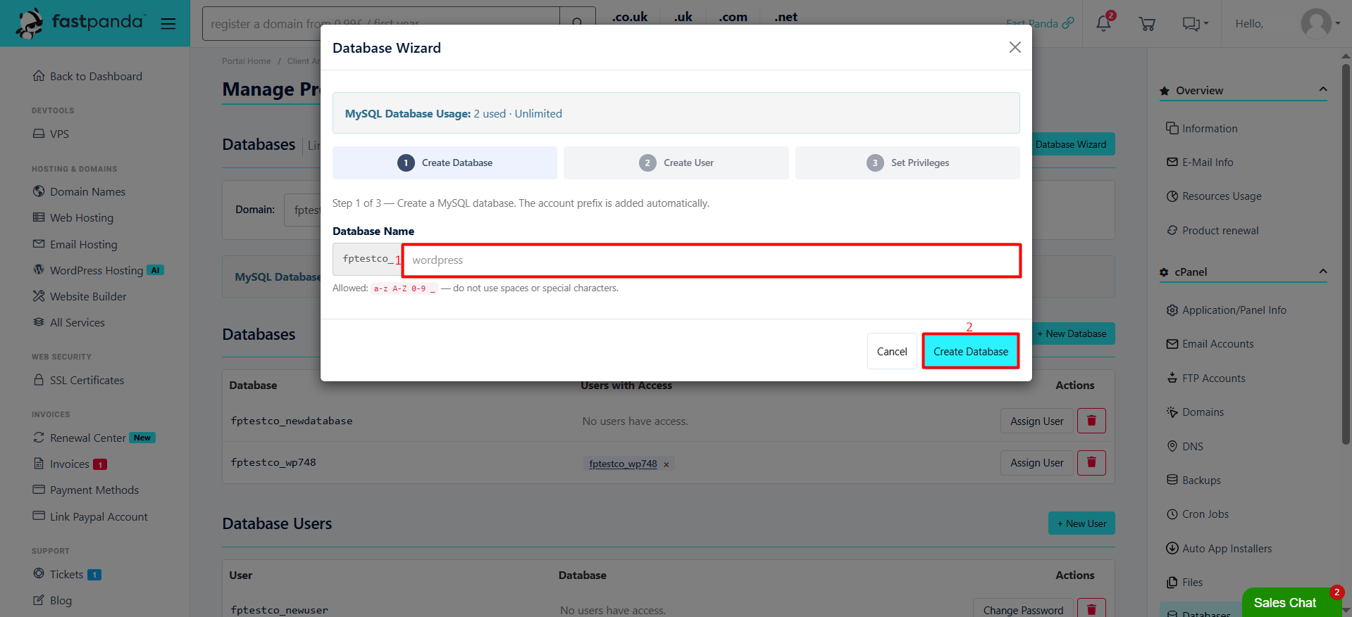Open the hamburger menu next to fastpanda logo
Screen dimensions: 1352x617
pos(168,24)
